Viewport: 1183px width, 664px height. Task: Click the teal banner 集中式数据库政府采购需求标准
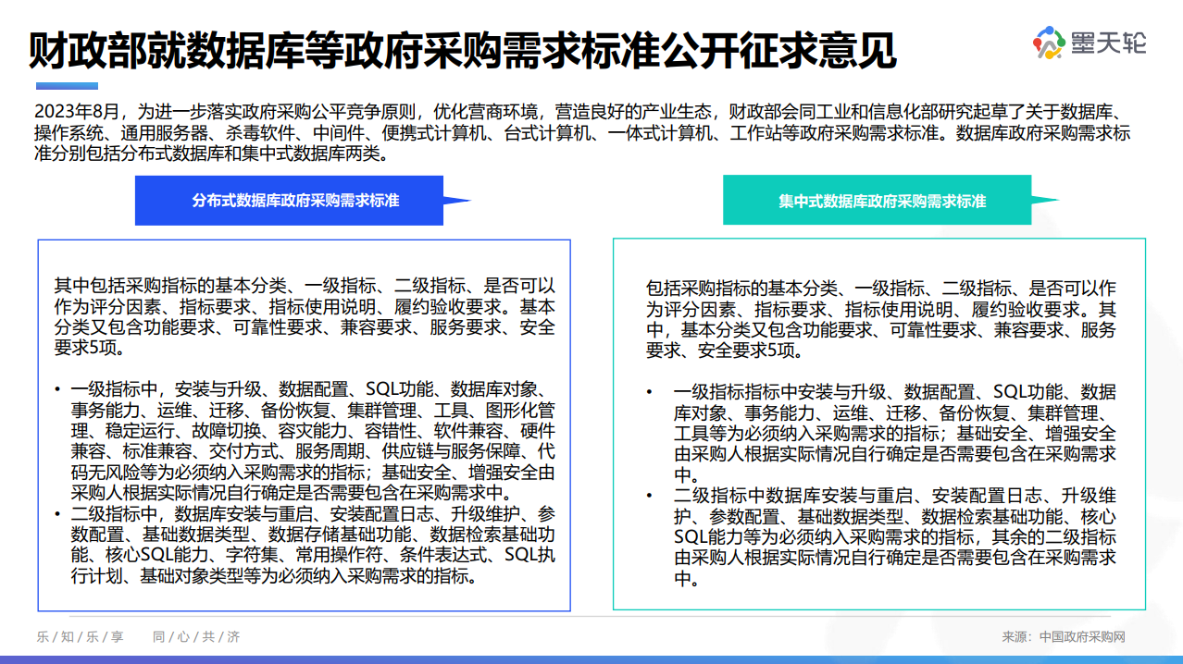[877, 200]
